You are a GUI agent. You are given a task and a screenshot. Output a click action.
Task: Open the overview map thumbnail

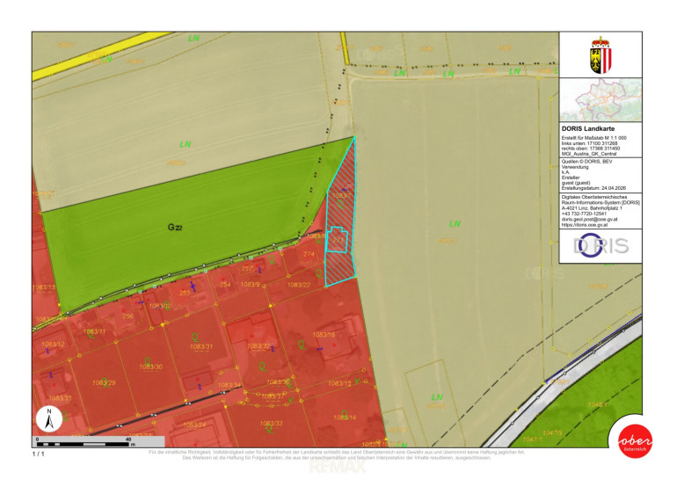(x=601, y=100)
